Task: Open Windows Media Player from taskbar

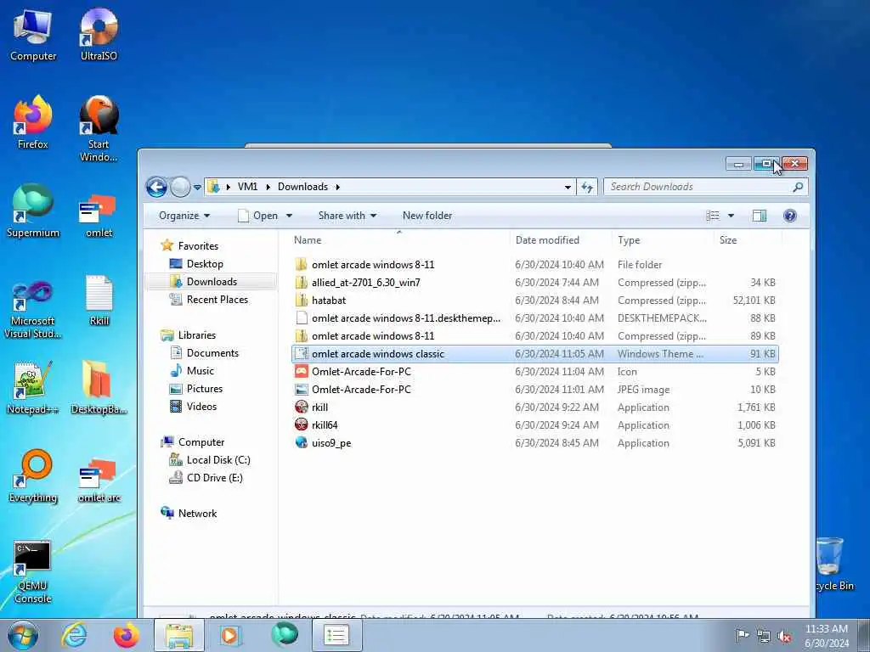Action: point(229,635)
